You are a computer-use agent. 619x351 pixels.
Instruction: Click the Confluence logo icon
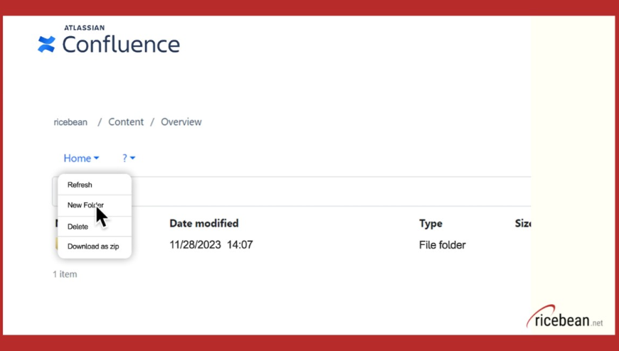46,45
